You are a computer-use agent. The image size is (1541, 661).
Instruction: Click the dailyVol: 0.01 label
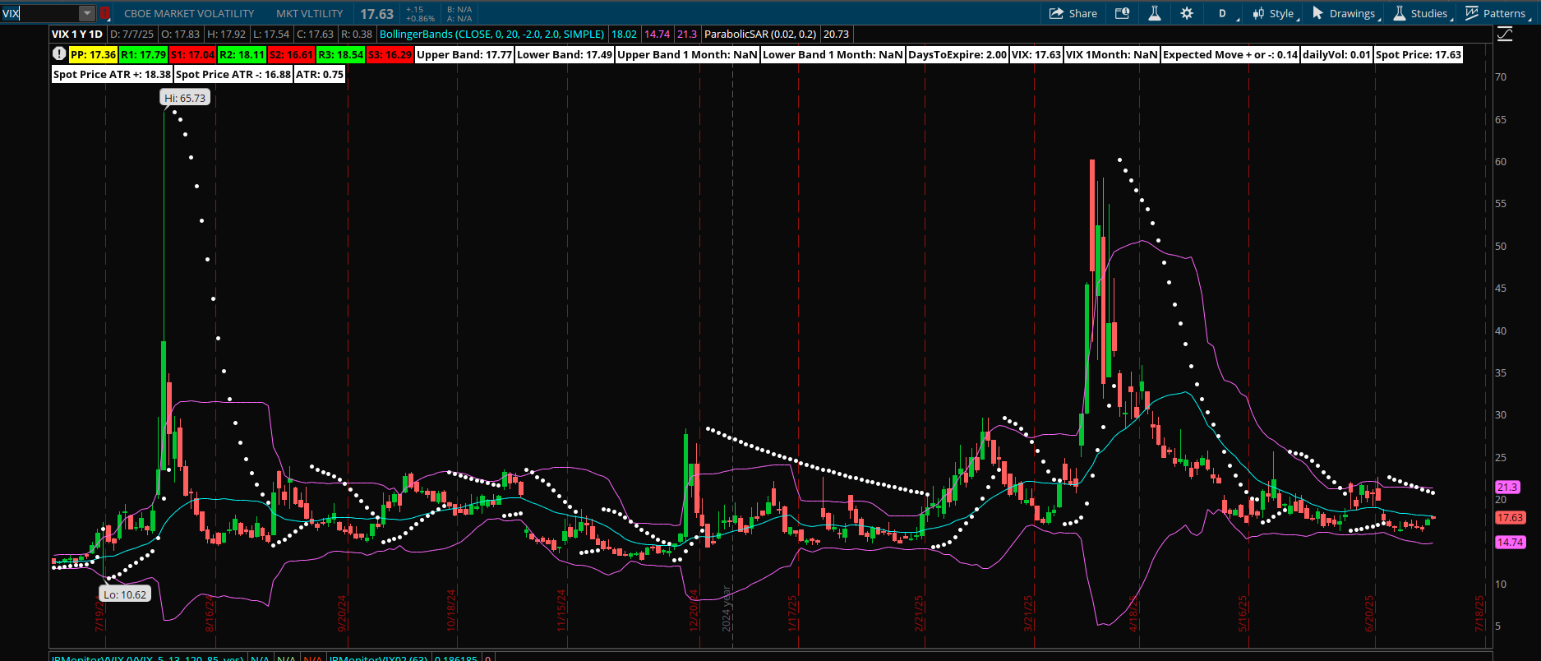(1336, 54)
